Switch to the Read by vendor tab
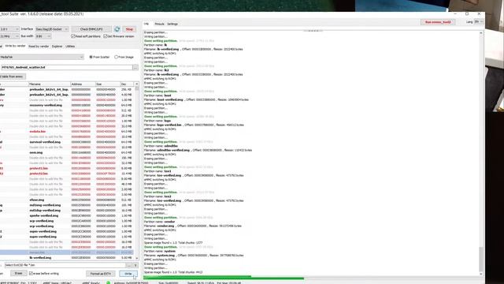This screenshot has height=284, width=504. pyautogui.click(x=39, y=47)
